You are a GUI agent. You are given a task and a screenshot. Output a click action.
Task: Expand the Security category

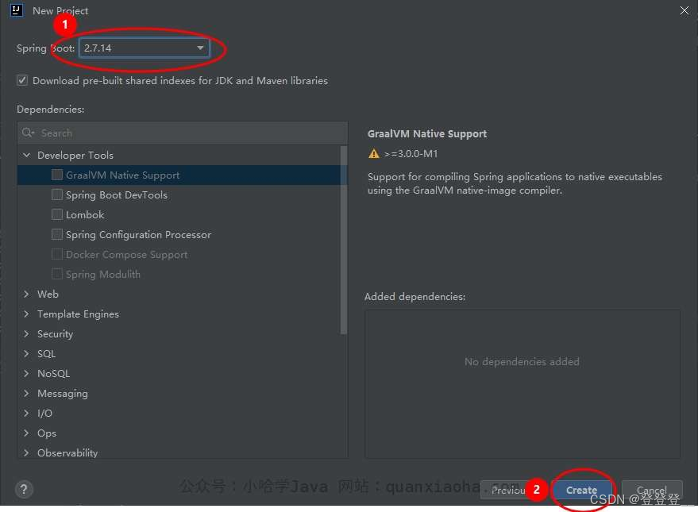coord(27,333)
